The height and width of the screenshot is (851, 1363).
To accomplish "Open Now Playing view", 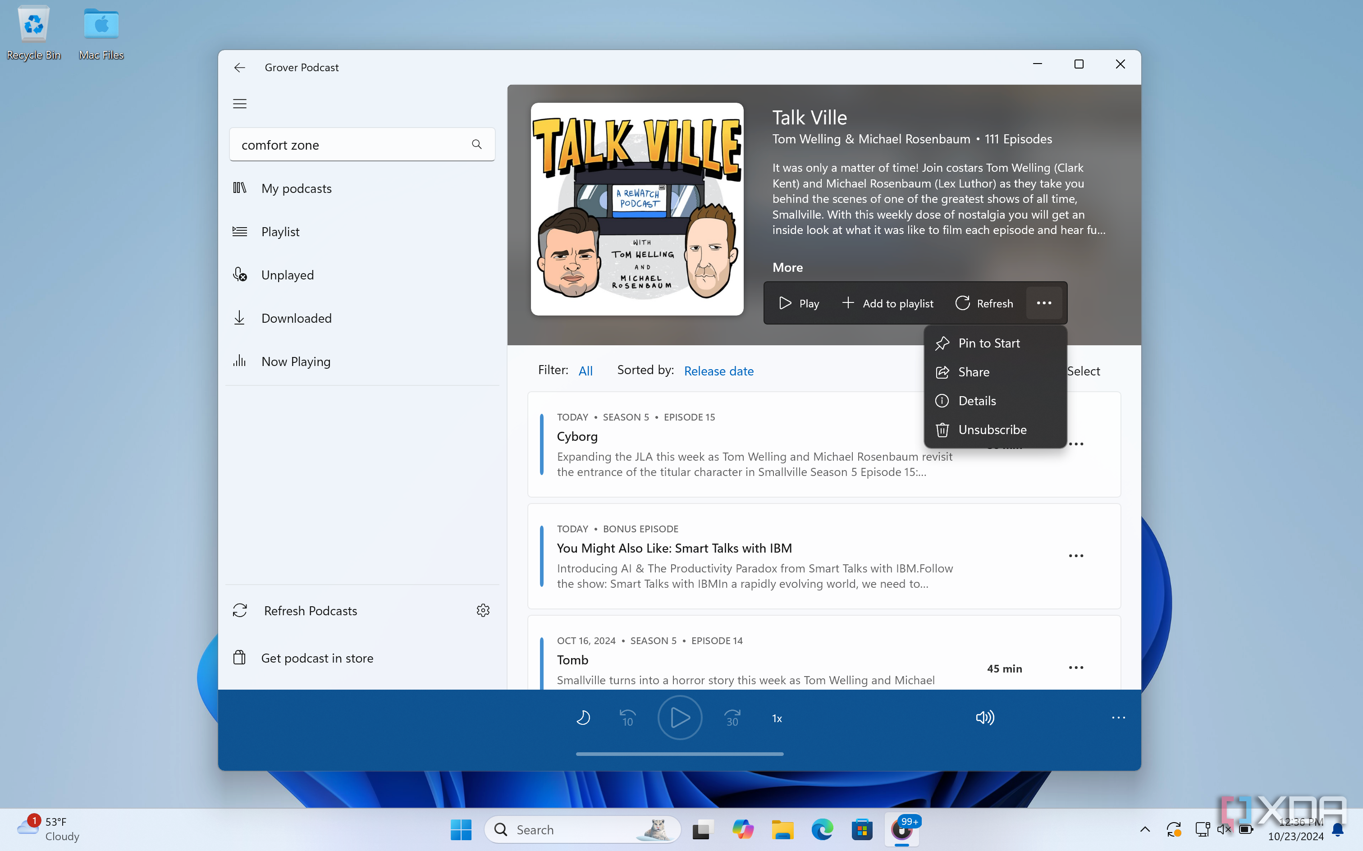I will pos(362,361).
